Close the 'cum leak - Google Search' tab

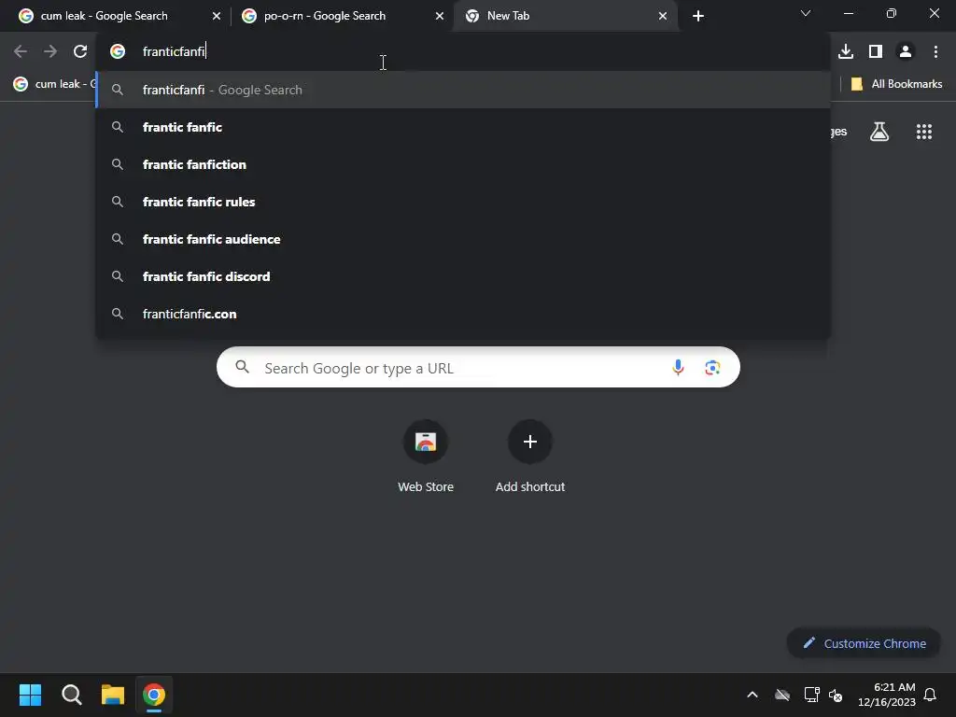click(x=217, y=16)
